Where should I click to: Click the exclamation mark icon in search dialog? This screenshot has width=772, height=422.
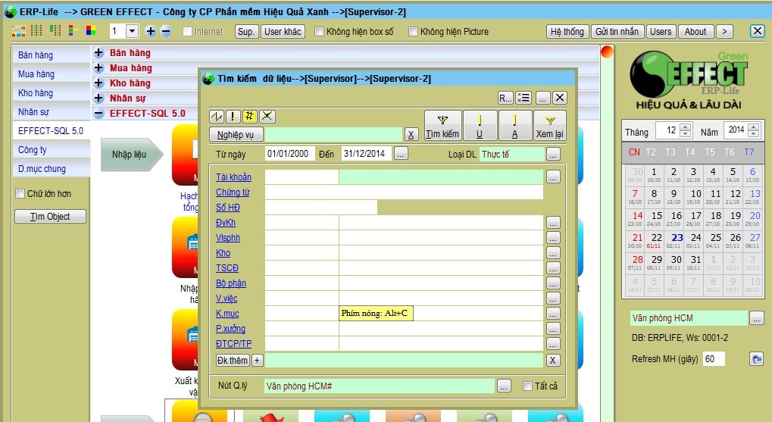coord(233,116)
